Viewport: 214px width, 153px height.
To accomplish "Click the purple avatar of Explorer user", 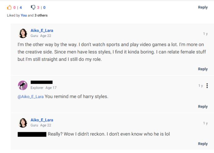I will point(23,85).
